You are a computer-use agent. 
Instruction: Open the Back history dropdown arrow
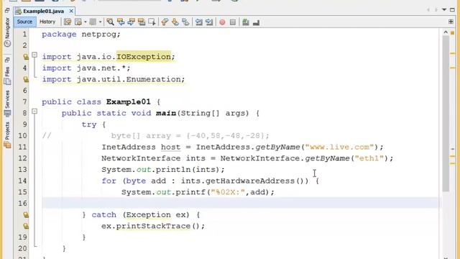85,22
